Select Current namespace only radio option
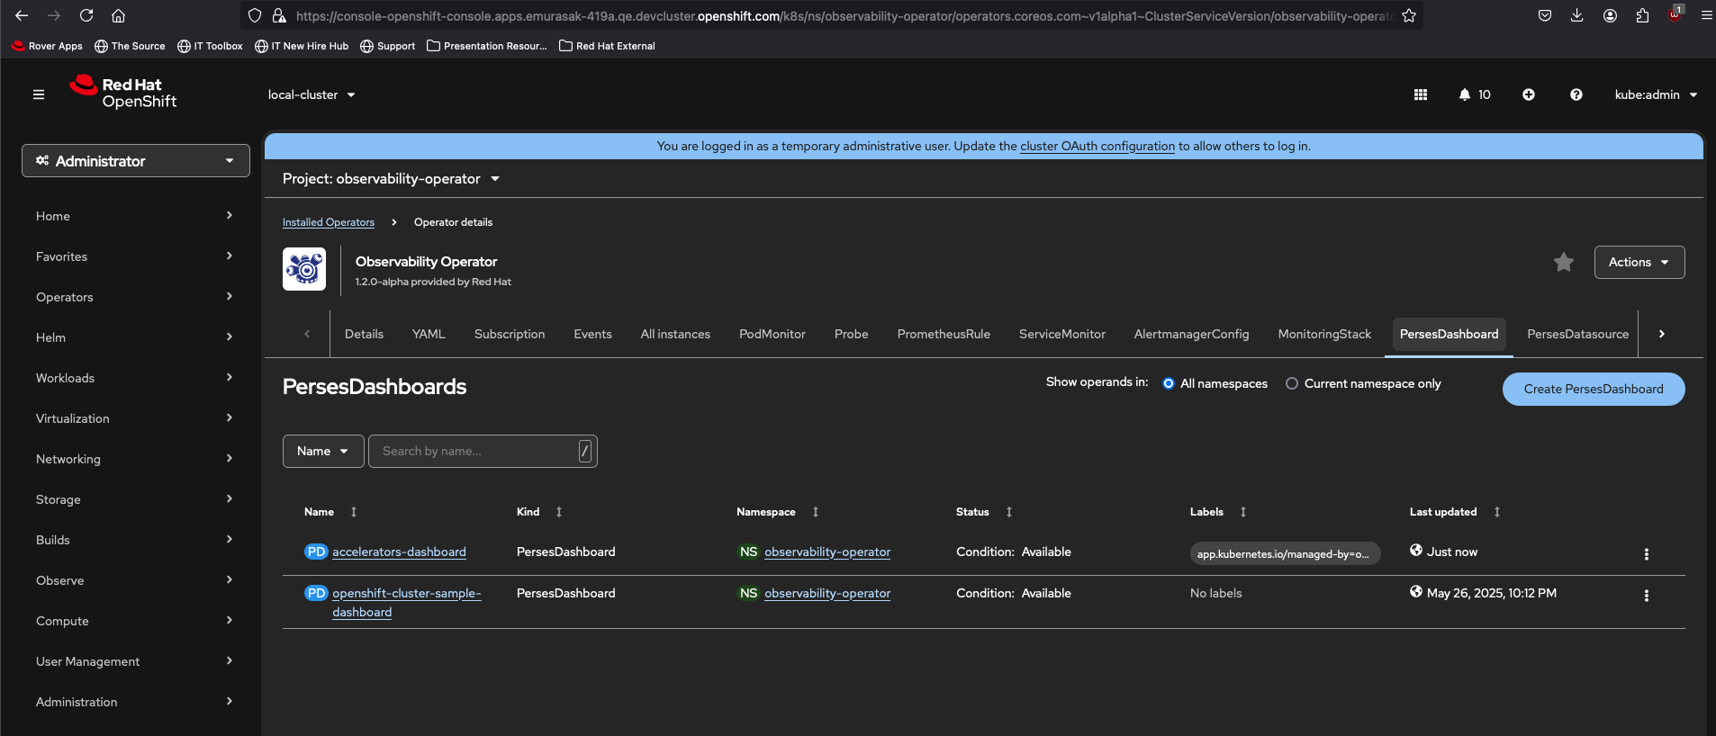This screenshot has height=736, width=1716. pos(1292,383)
